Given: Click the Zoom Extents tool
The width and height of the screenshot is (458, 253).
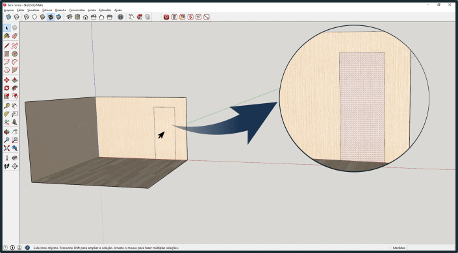Looking at the screenshot, I should 6,149.
